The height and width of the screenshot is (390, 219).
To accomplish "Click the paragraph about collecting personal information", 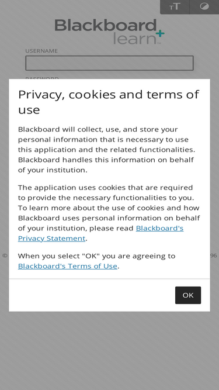I will point(106,150).
